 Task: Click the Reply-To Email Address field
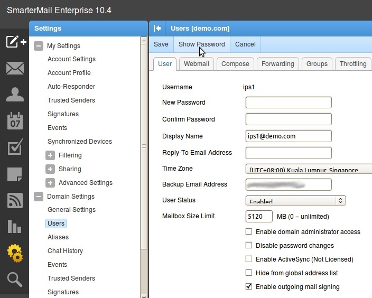pyautogui.click(x=289, y=153)
